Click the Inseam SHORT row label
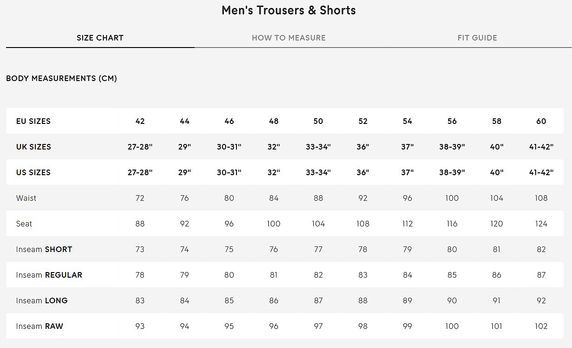572x348 pixels. tap(44, 249)
